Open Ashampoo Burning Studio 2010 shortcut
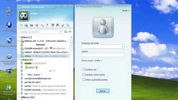178x100 pixels. click(9, 59)
